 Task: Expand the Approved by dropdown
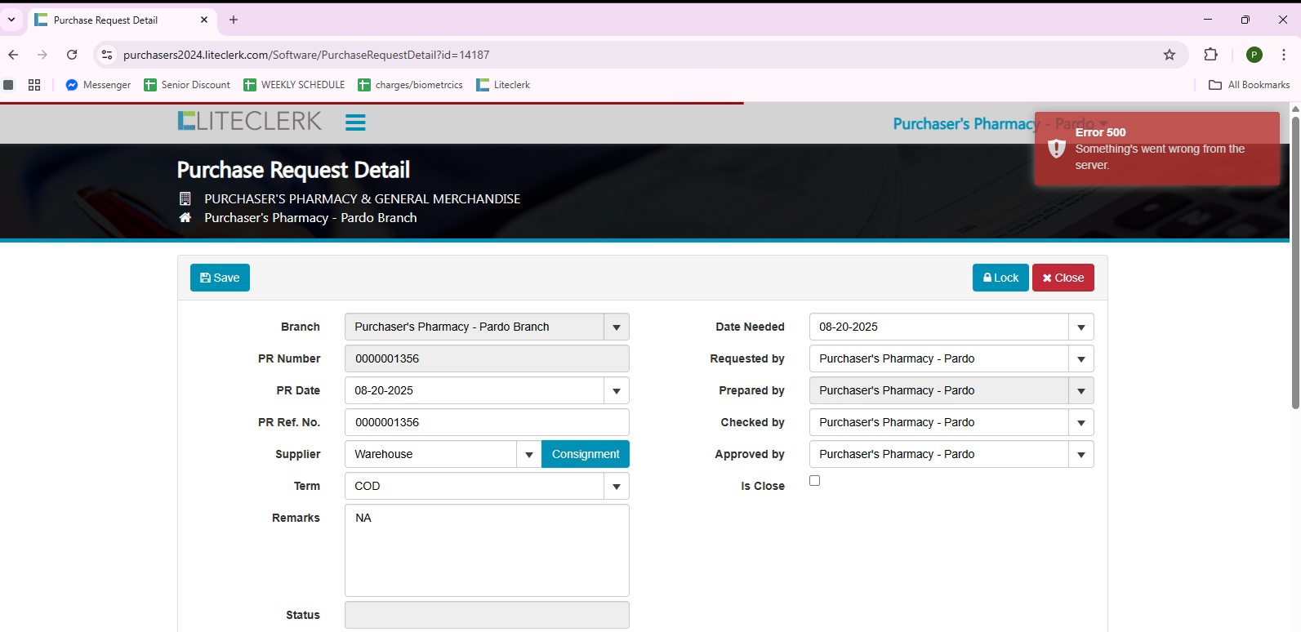1080,454
